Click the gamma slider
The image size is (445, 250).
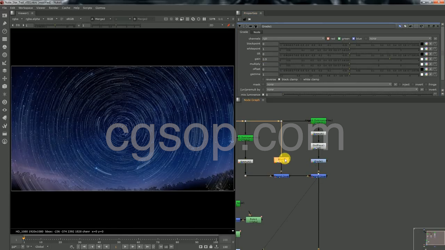tap(349, 74)
